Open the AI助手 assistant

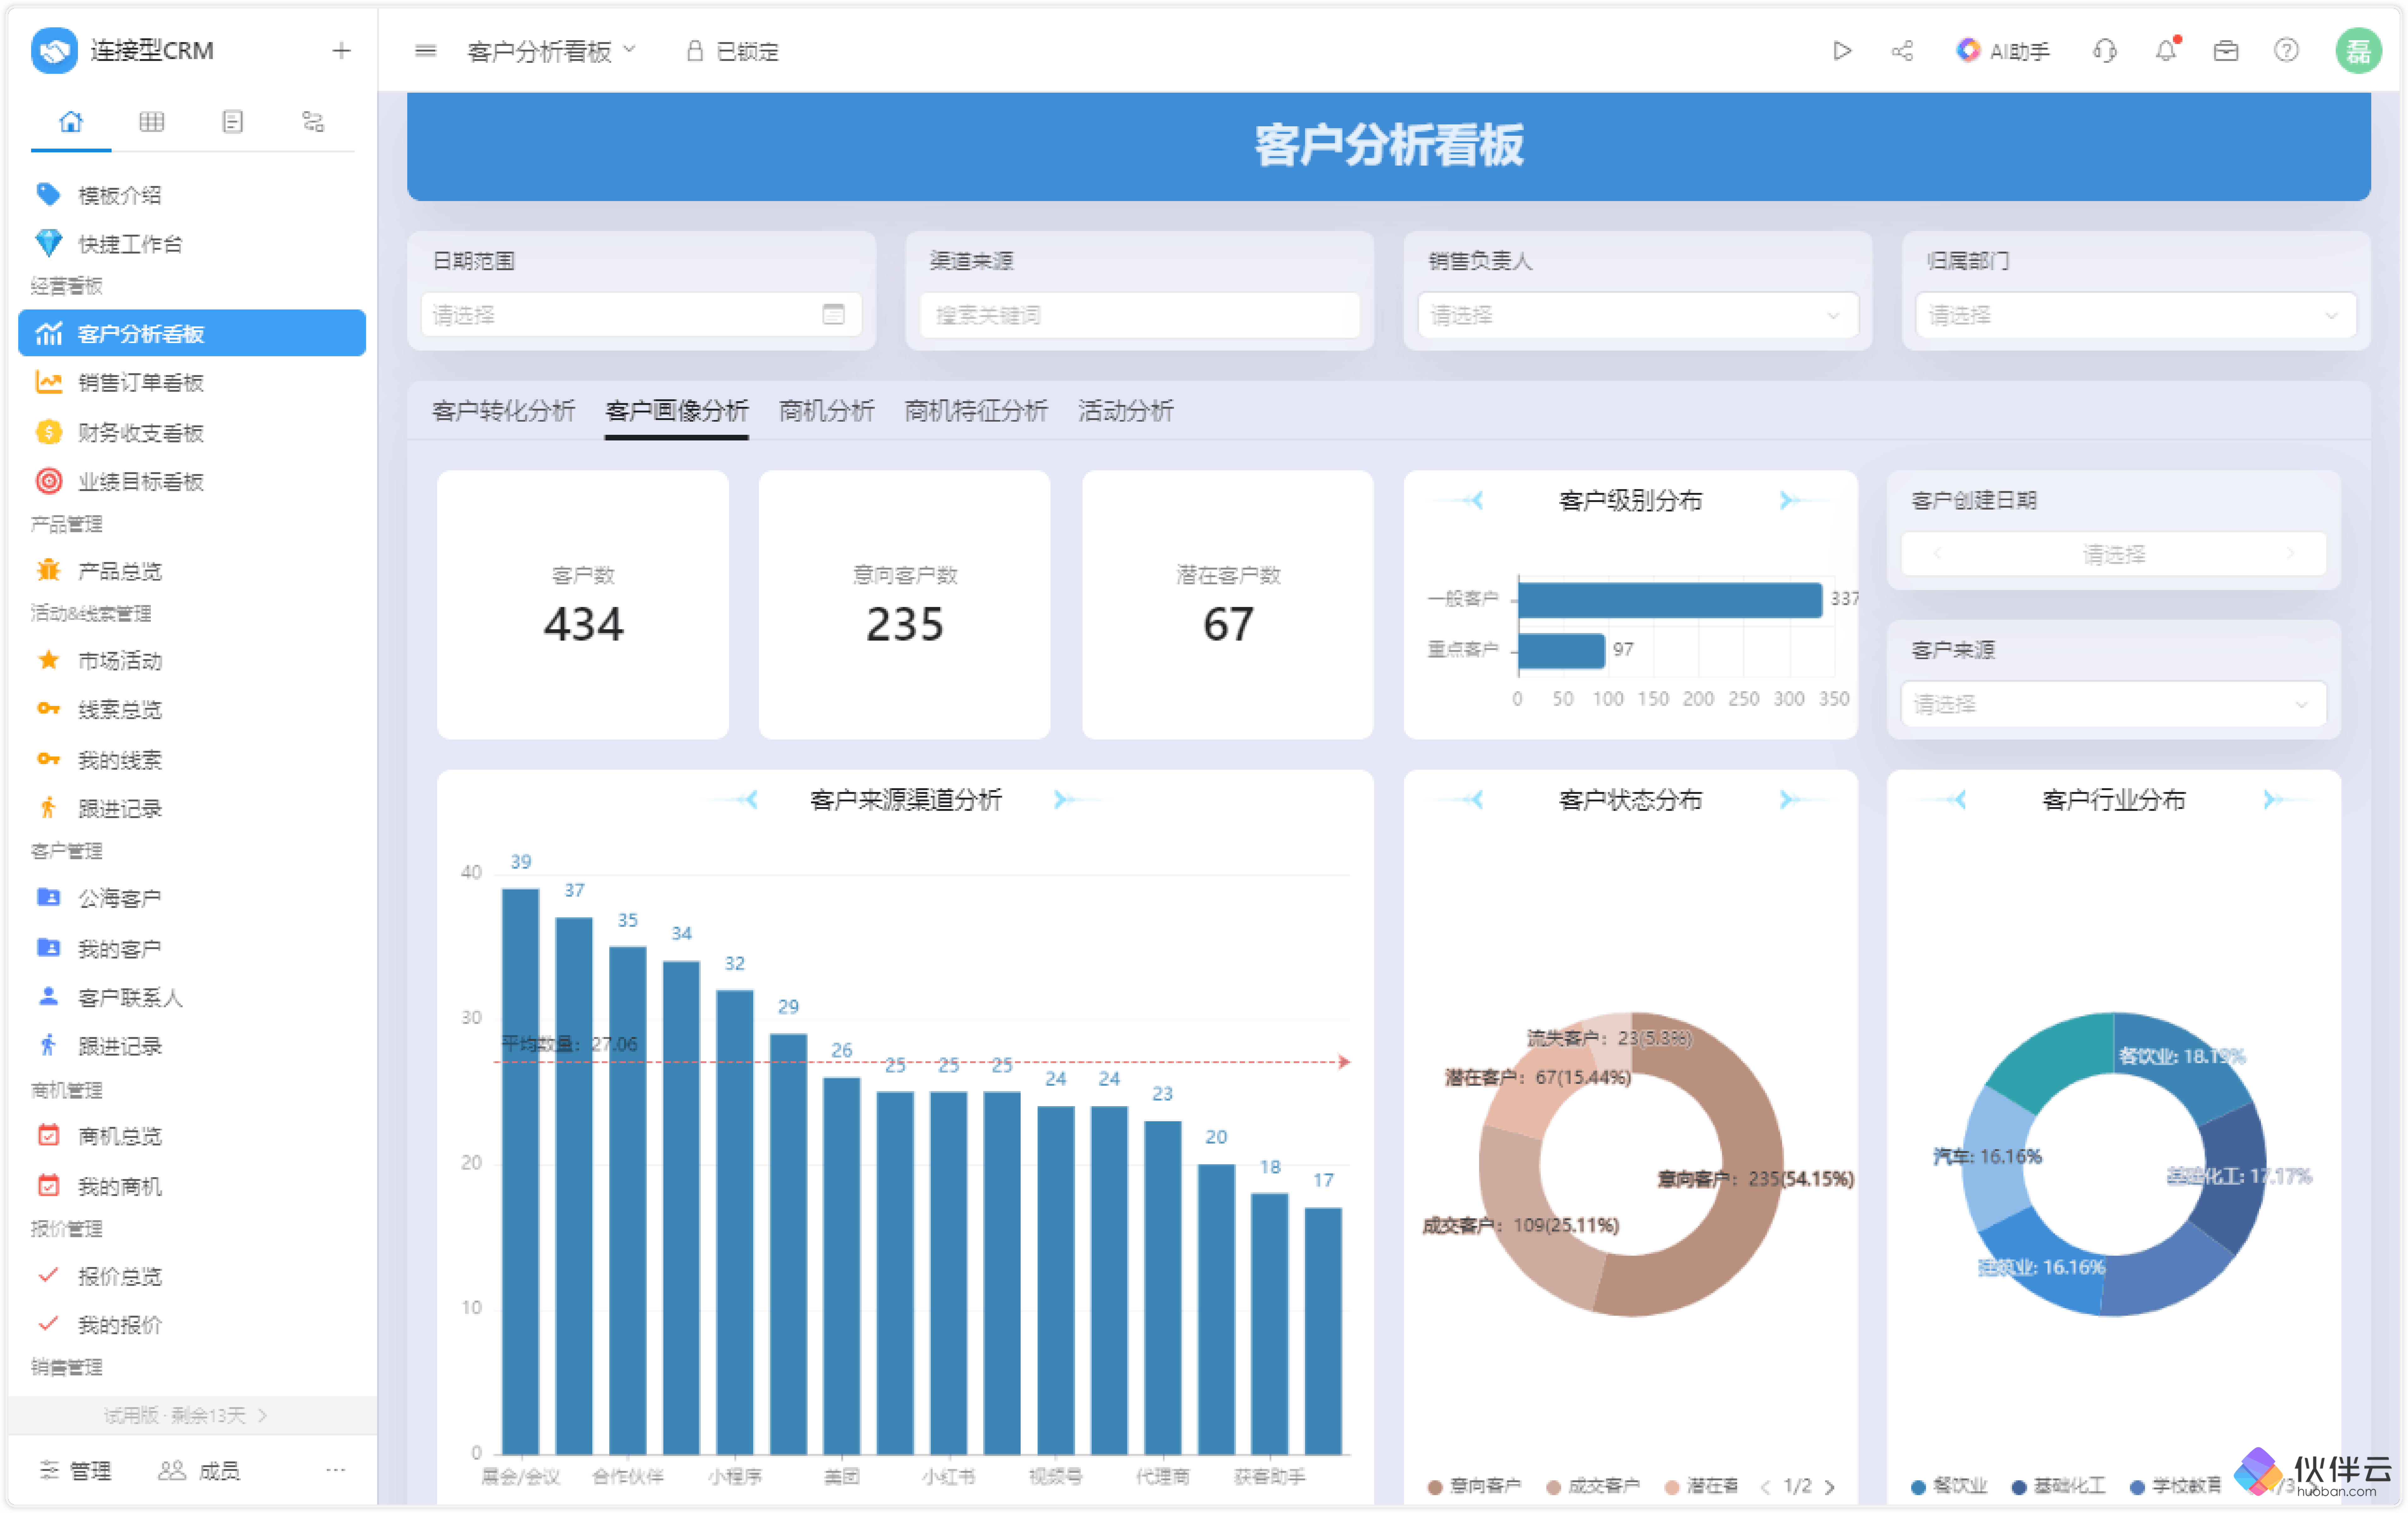[x=2003, y=51]
